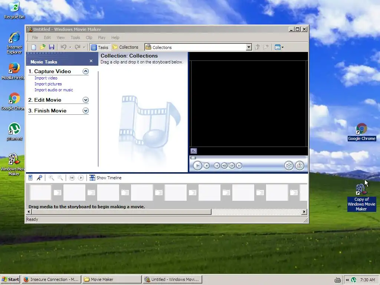Click the Split Clip icon
The image size is (380, 285).
click(289, 166)
